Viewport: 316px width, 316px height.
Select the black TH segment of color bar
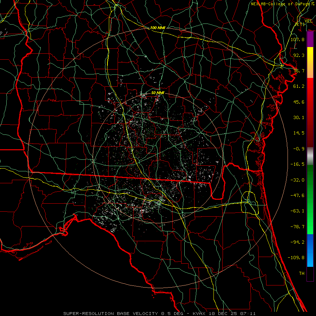[310, 274]
